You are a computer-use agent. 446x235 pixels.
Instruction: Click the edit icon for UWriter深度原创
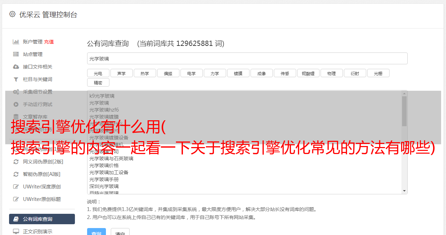coord(16,187)
